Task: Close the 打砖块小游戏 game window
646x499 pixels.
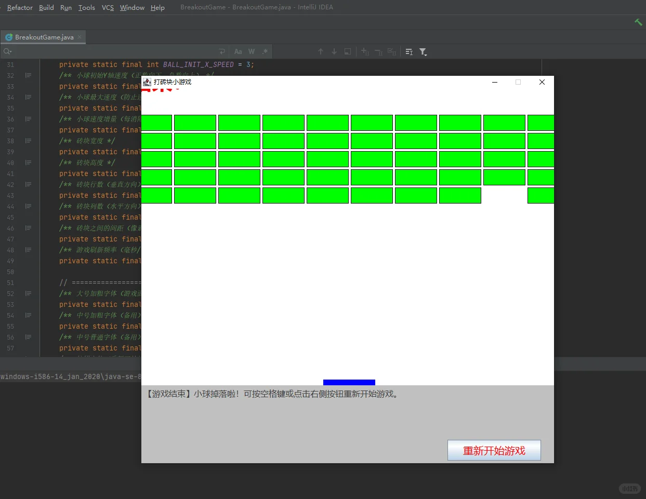Action: pyautogui.click(x=542, y=82)
